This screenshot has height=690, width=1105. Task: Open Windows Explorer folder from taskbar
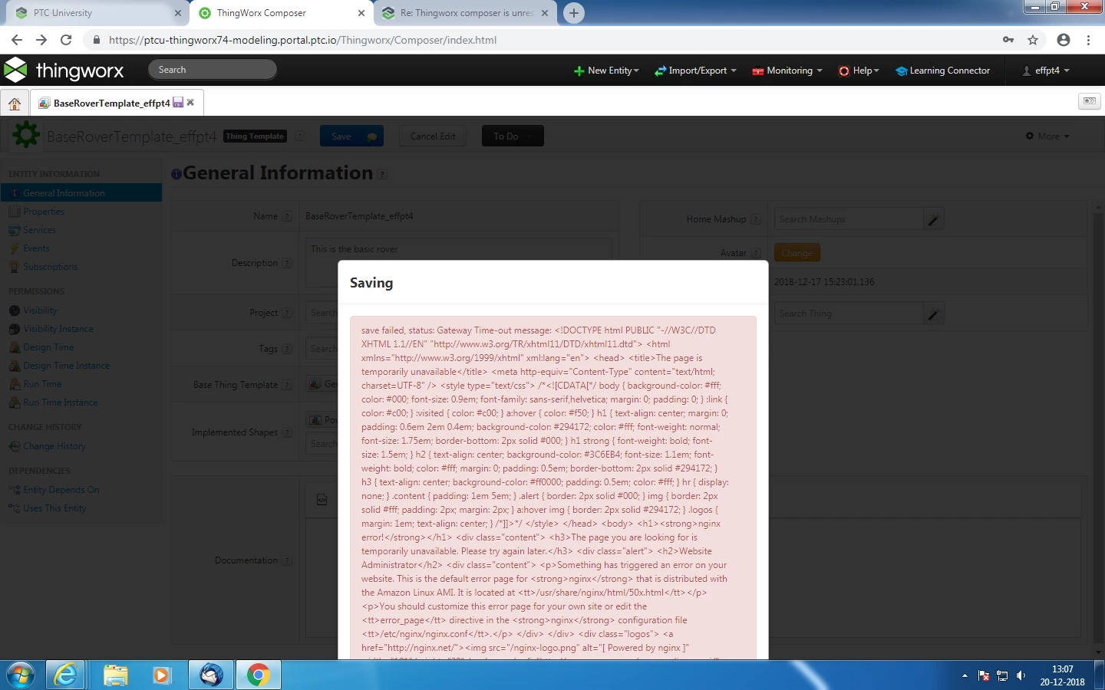115,675
